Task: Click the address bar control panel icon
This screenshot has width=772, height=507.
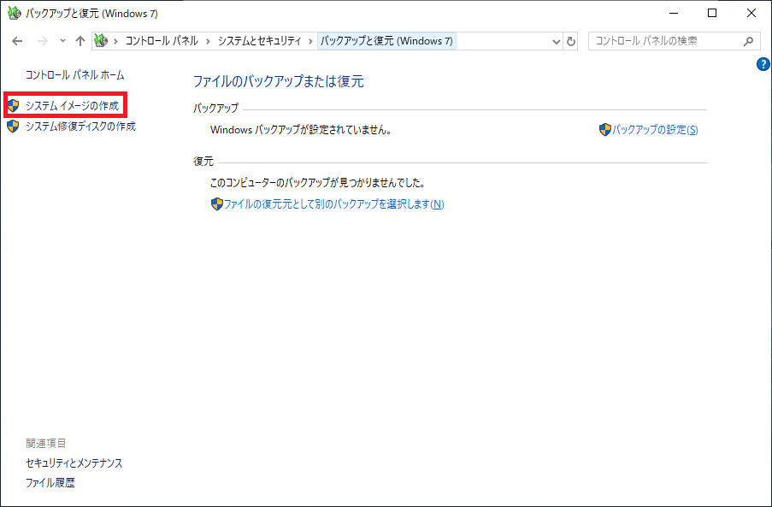Action: (101, 41)
